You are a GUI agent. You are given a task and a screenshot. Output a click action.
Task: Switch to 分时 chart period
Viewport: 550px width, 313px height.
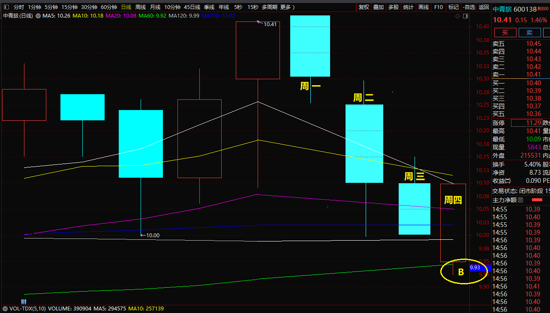19,7
